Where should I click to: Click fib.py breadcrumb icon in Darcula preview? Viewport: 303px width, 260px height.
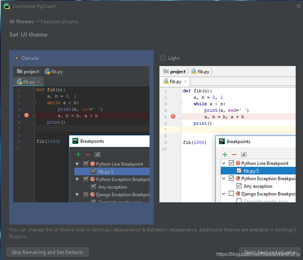(x=47, y=71)
